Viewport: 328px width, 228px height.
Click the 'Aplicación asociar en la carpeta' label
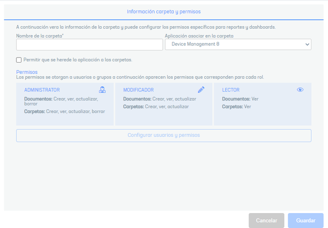click(199, 36)
